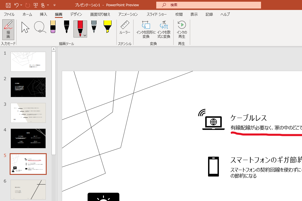Toggle the 描画 input mode button
The width and height of the screenshot is (302, 201).
point(8,30)
